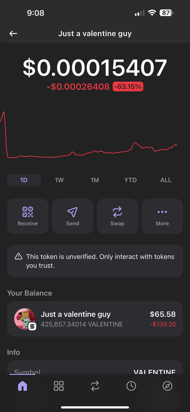Open the explore compass tab
This screenshot has width=190, height=412.
tap(167, 386)
